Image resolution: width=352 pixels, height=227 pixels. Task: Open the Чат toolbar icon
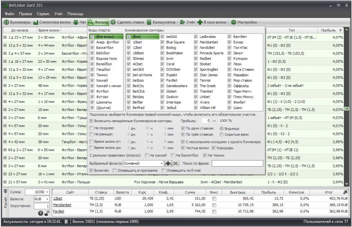[76, 22]
